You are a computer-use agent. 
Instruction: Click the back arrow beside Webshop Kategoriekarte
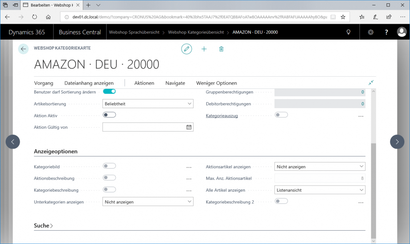pos(23,49)
